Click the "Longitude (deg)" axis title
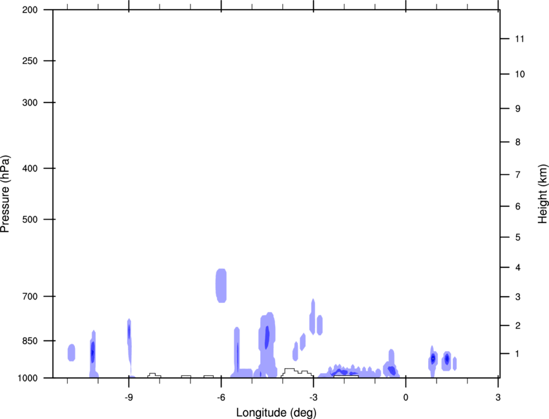549x419 pixels. pos(276,413)
